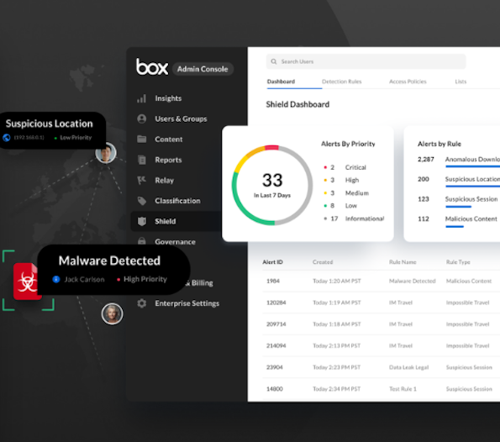Click the Admin Console badge
Screen dimensions: 500x442
pos(203,69)
